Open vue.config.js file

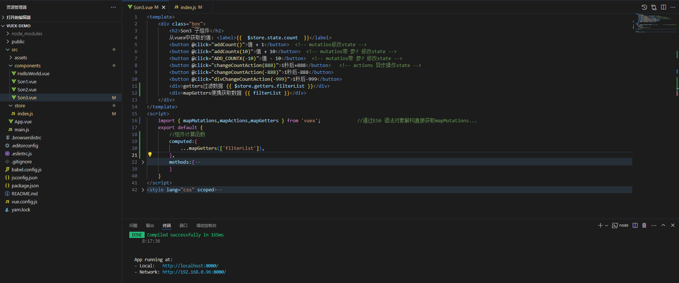click(61, 202)
